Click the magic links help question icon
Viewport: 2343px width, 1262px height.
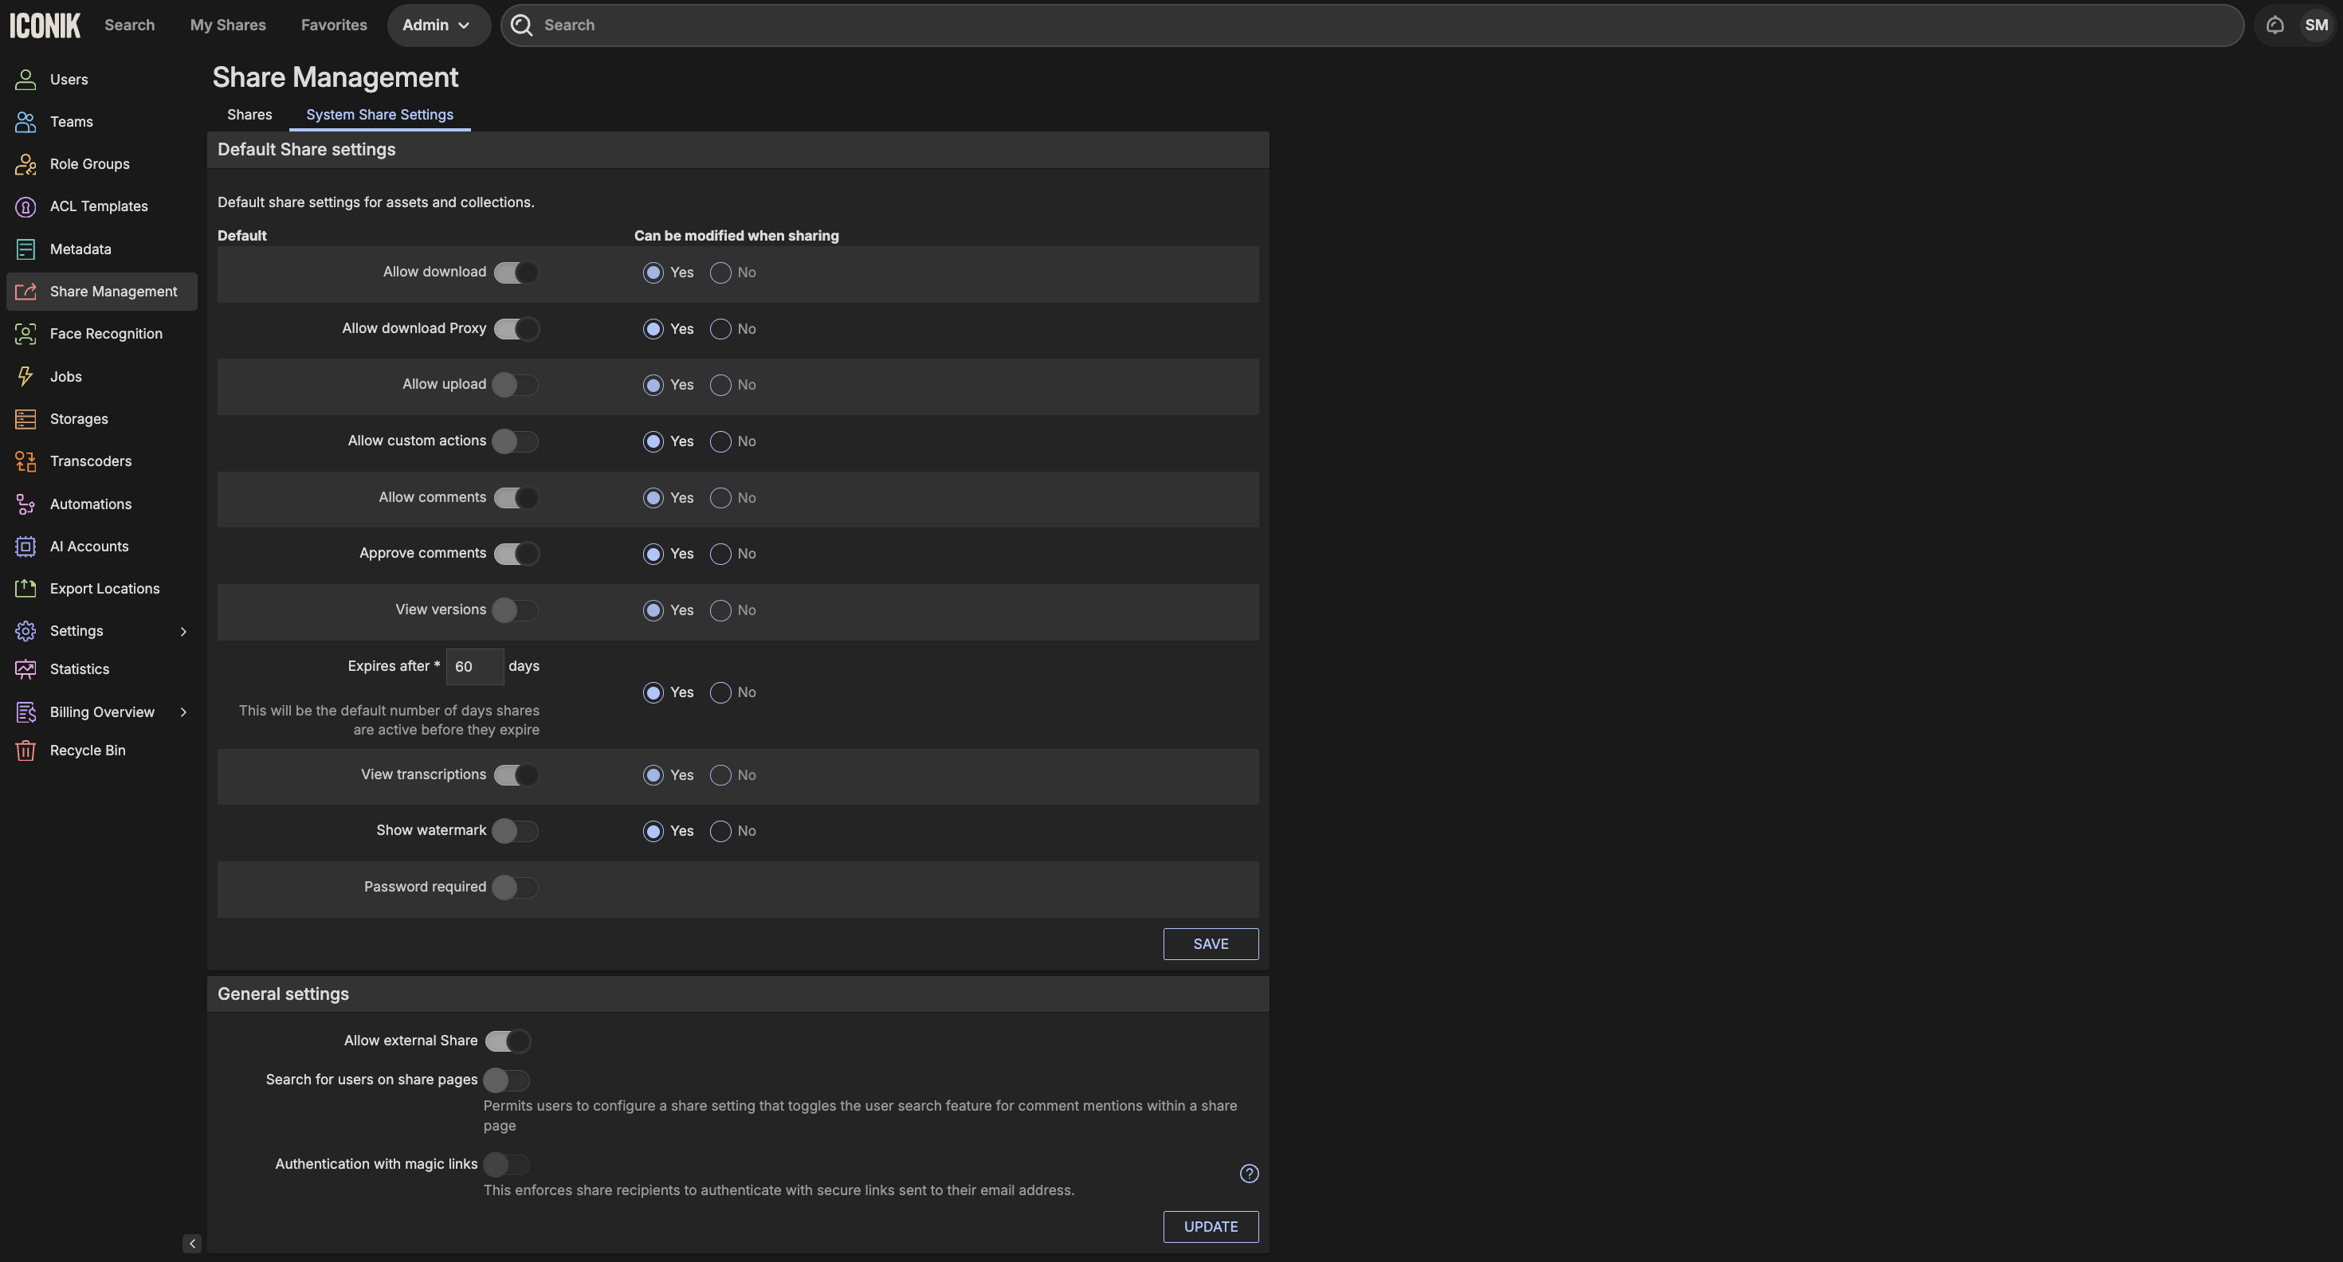(1249, 1174)
